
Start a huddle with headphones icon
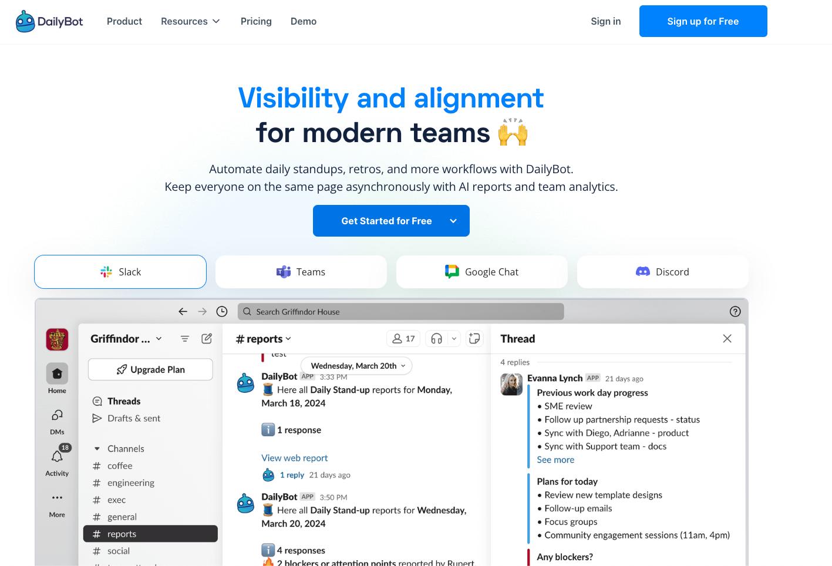click(x=436, y=339)
